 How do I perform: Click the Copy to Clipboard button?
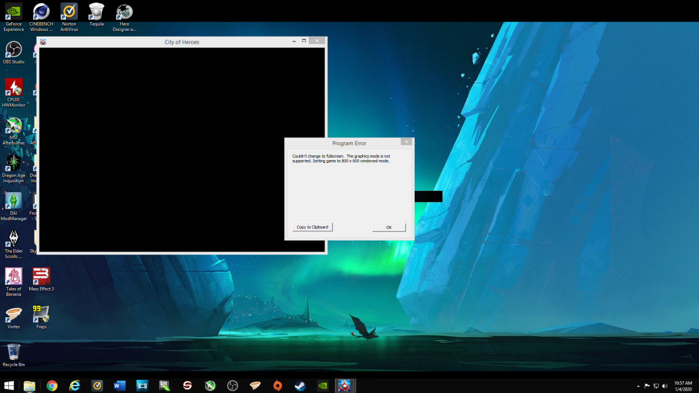[x=312, y=227]
